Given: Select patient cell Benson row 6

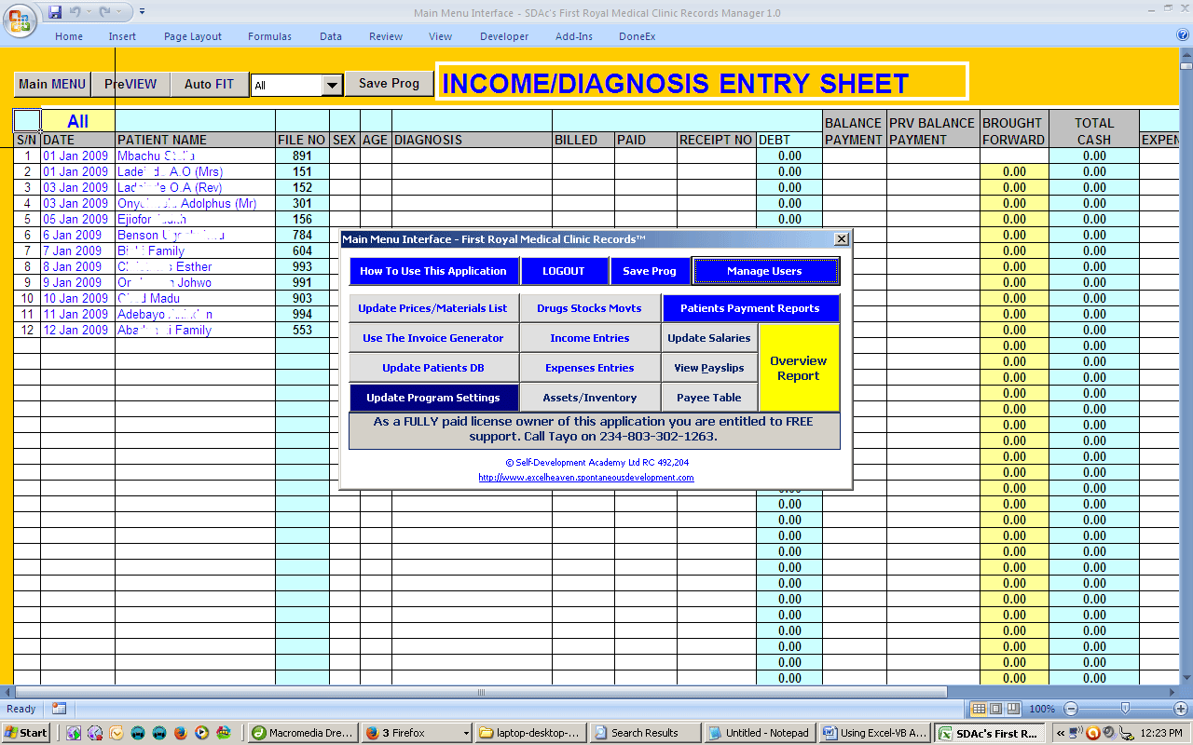Looking at the screenshot, I should pyautogui.click(x=195, y=235).
